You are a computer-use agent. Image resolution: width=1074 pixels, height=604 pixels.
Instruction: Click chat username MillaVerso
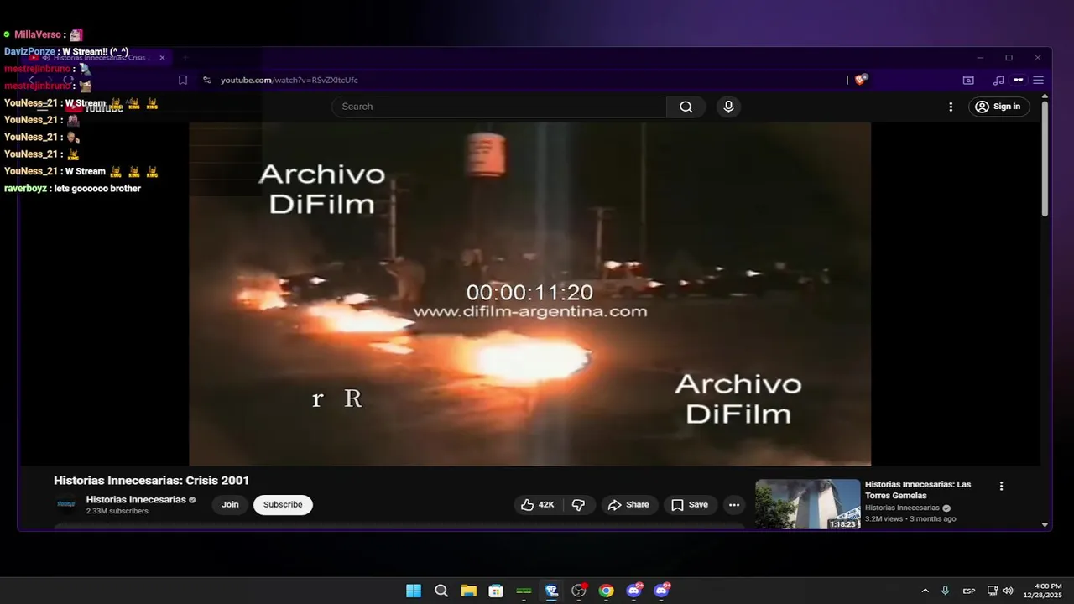coord(37,34)
